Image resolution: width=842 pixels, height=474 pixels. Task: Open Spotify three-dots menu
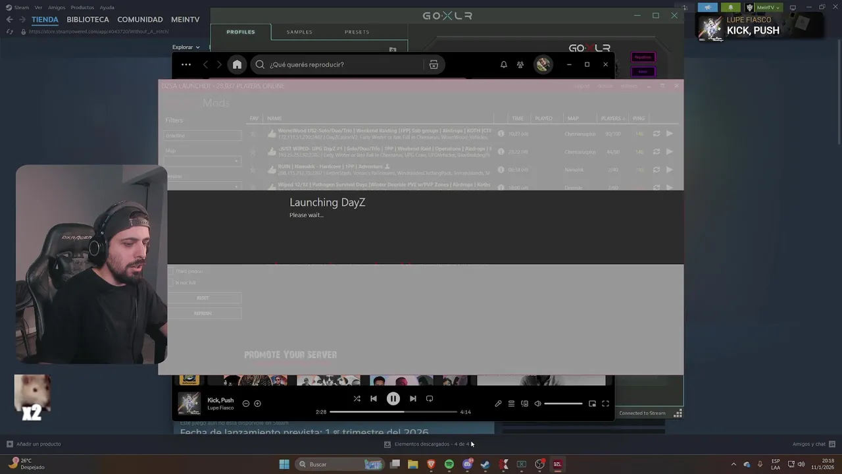tap(186, 65)
